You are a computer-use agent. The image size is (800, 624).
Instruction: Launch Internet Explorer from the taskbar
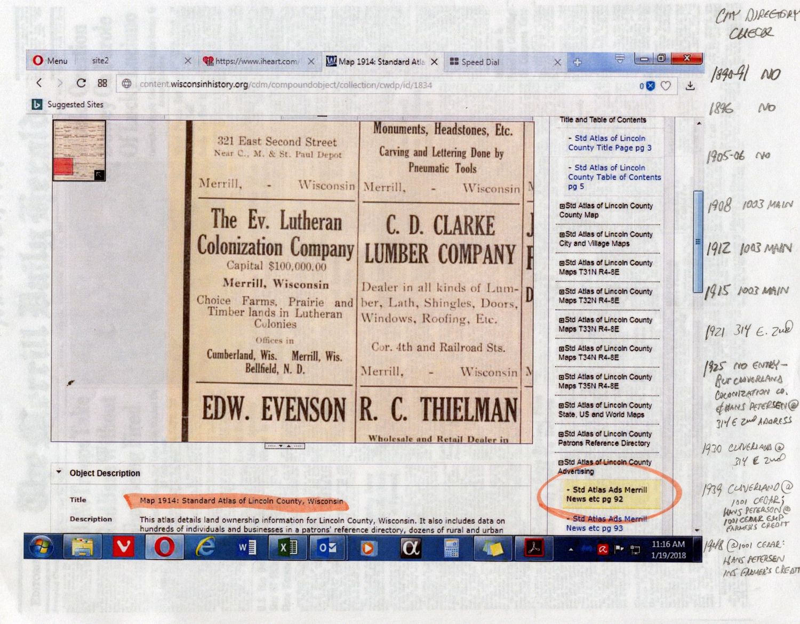(205, 547)
